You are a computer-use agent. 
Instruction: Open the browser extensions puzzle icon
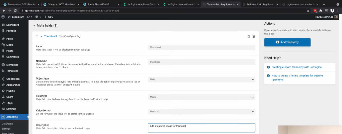coord(321,11)
